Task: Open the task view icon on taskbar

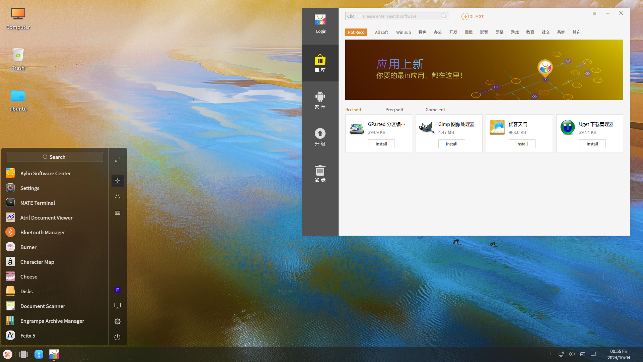Action: (23, 354)
